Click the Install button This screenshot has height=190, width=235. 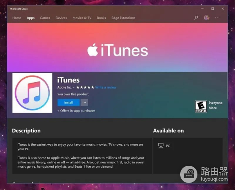coord(69,103)
